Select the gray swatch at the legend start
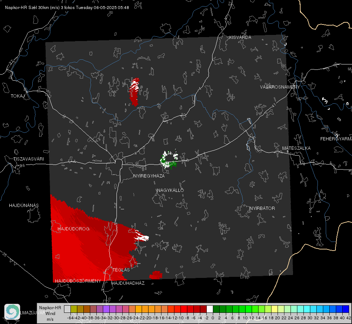The image size is (352, 324). pyautogui.click(x=67, y=309)
